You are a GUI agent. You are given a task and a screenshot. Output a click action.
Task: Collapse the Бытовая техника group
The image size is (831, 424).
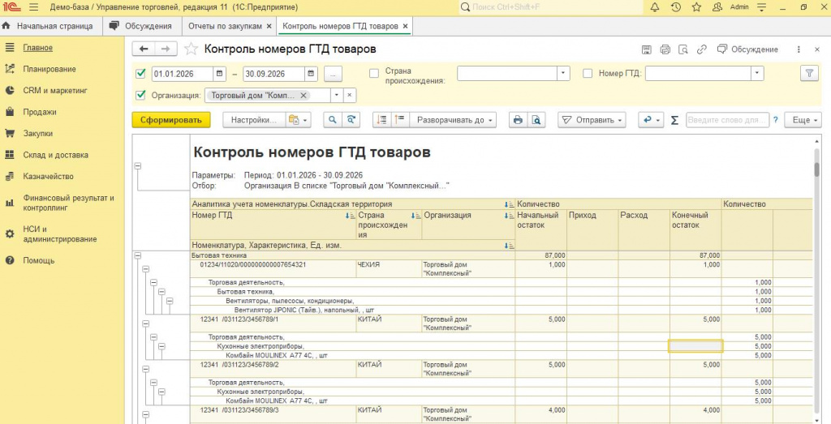138,255
